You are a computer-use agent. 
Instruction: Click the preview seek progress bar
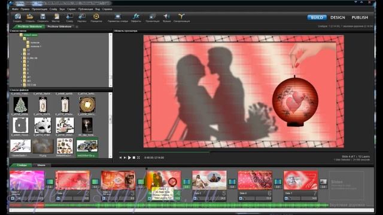tap(244, 152)
